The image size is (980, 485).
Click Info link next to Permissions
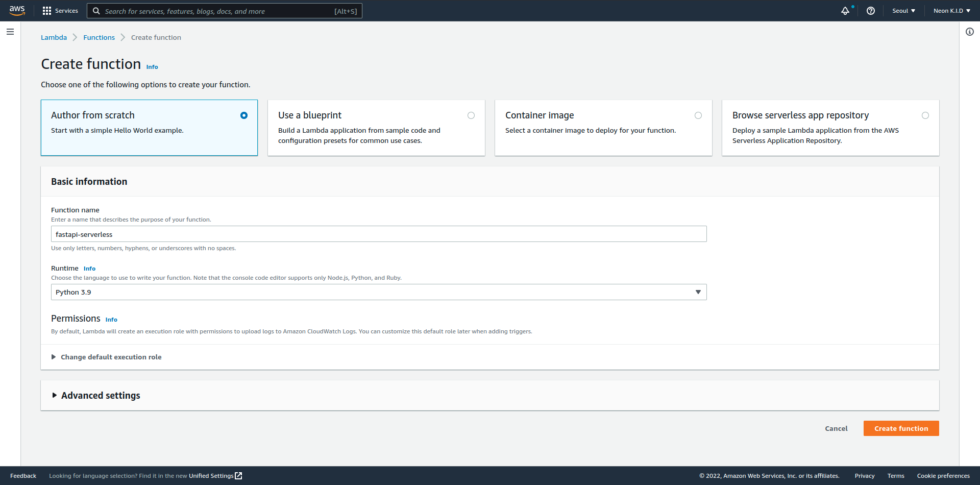point(111,320)
